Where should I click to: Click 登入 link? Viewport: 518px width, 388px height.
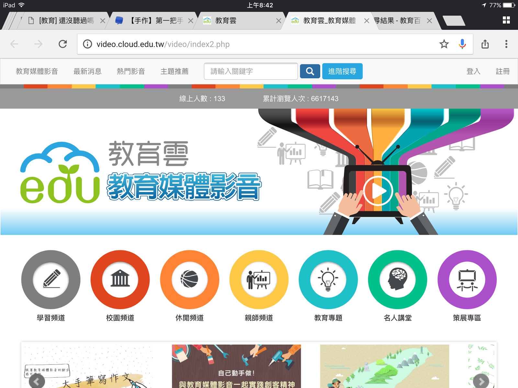(473, 71)
